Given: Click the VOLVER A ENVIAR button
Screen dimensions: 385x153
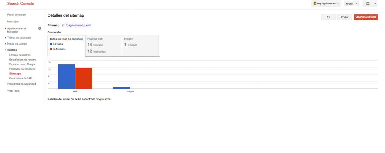Looking at the screenshot, I should point(366,17).
